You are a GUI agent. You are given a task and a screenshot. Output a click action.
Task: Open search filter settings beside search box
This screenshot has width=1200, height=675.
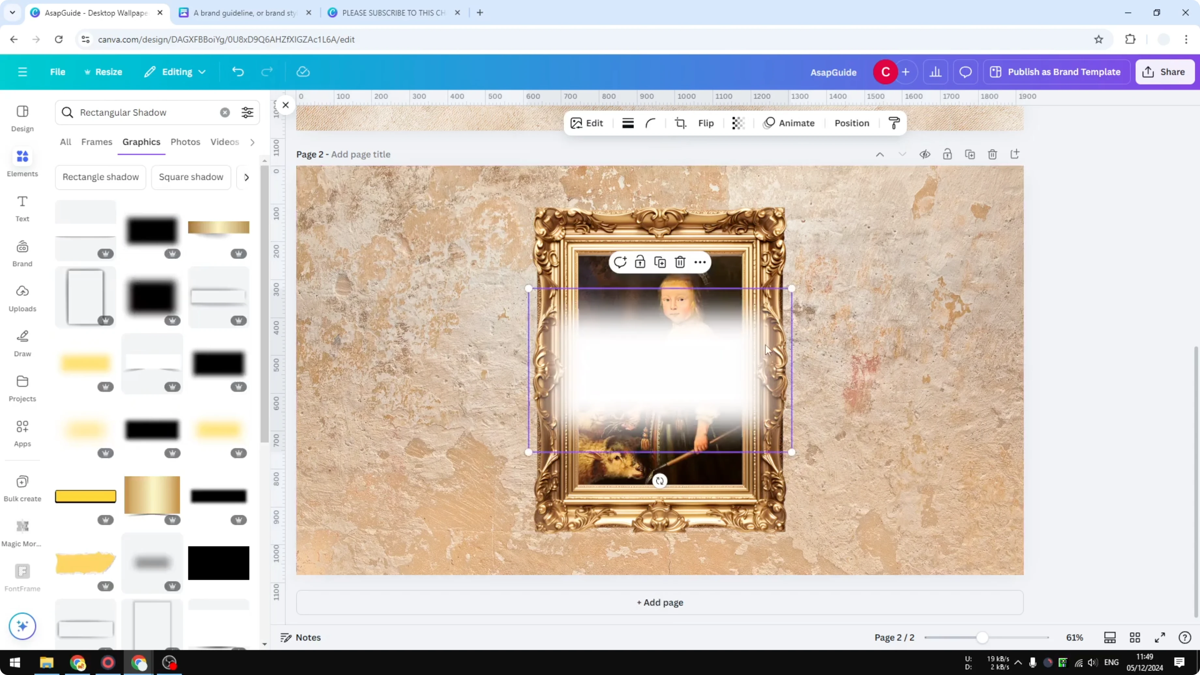[x=247, y=112]
